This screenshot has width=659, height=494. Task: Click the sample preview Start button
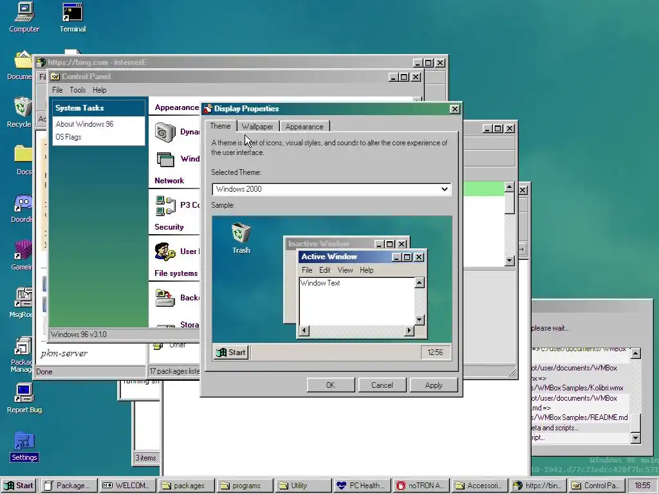(x=231, y=352)
